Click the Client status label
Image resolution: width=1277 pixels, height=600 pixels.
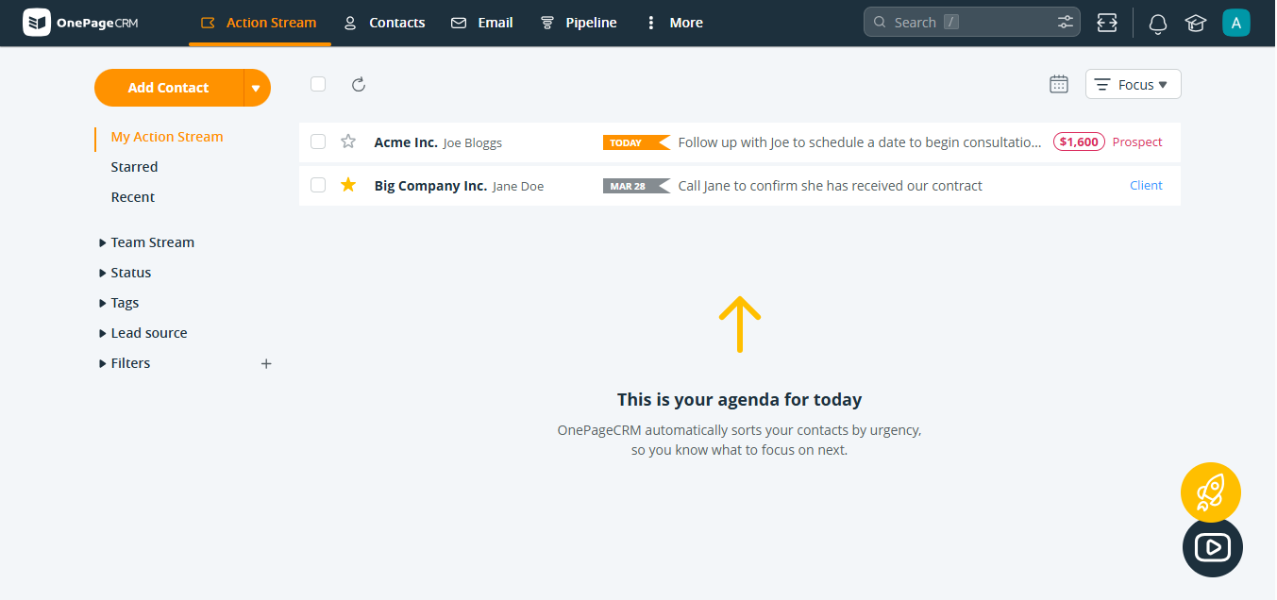pos(1146,186)
